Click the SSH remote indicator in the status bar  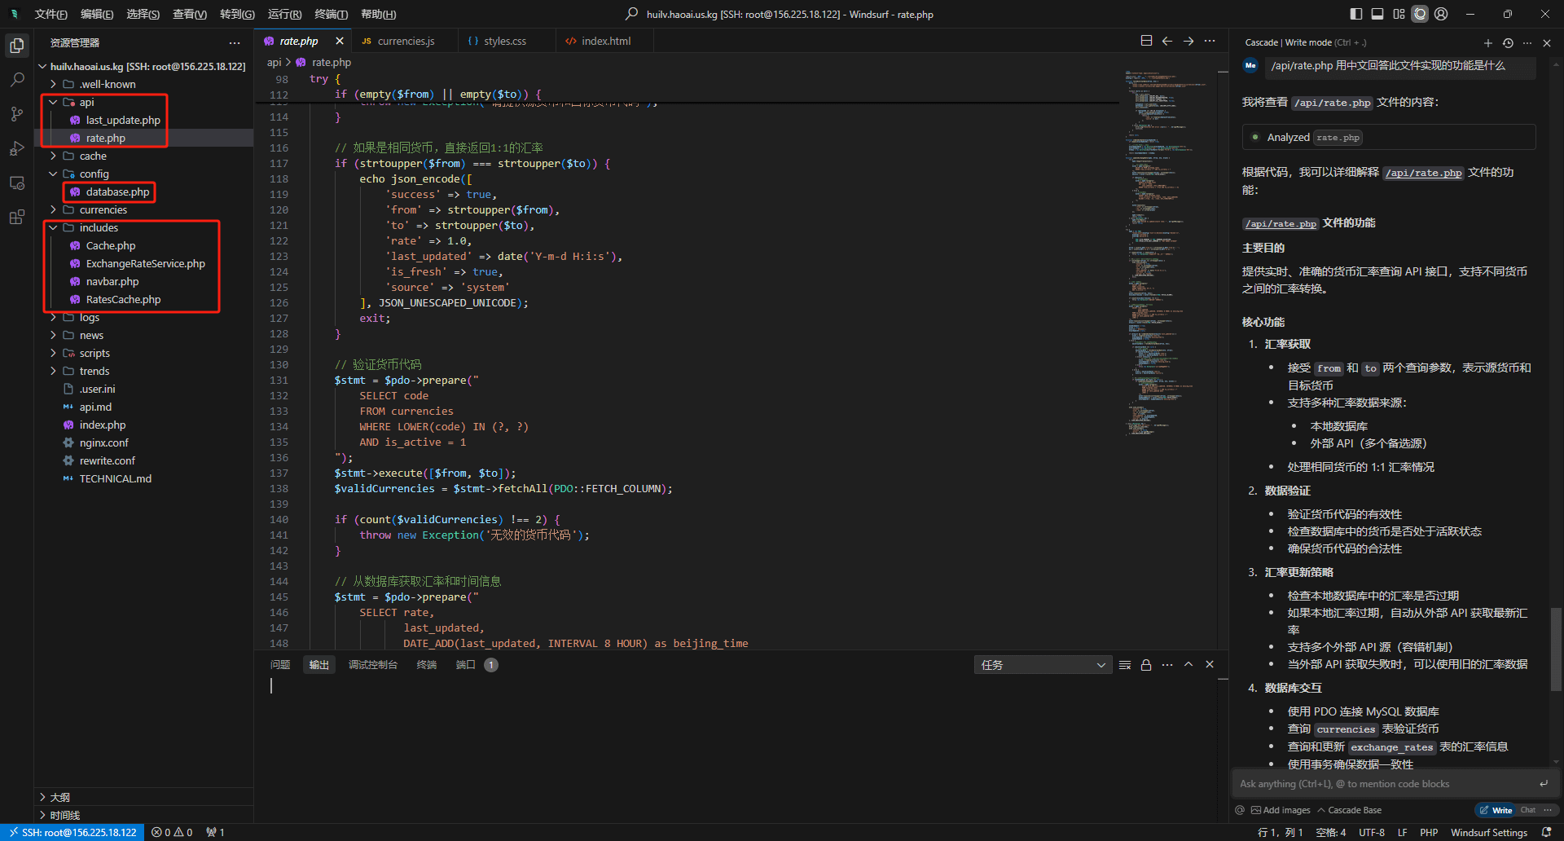73,832
